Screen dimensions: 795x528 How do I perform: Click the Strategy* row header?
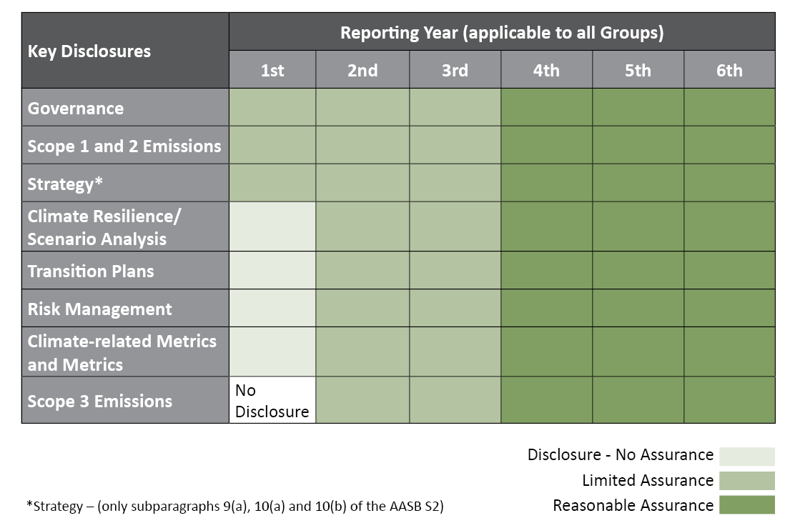coord(125,183)
